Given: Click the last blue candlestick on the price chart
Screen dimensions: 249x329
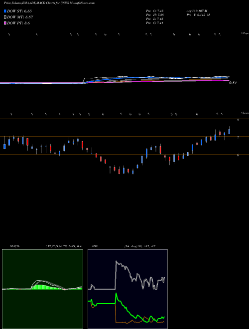Looking at the screenshot, I should 229,132.
